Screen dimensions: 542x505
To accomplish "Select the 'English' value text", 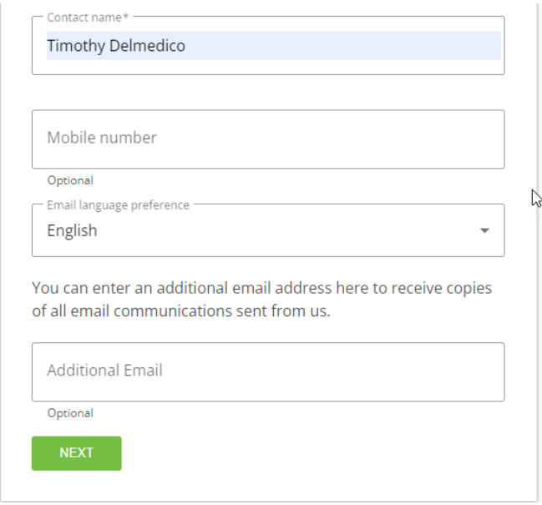I will (x=72, y=231).
